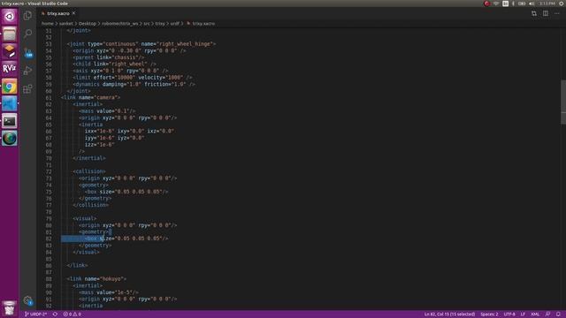Open the Search view in the activity bar
The height and width of the screenshot is (318, 566).
27,34
